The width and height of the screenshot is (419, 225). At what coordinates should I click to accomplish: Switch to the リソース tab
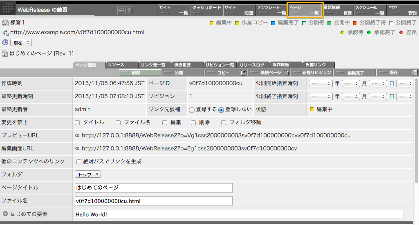pos(122,65)
